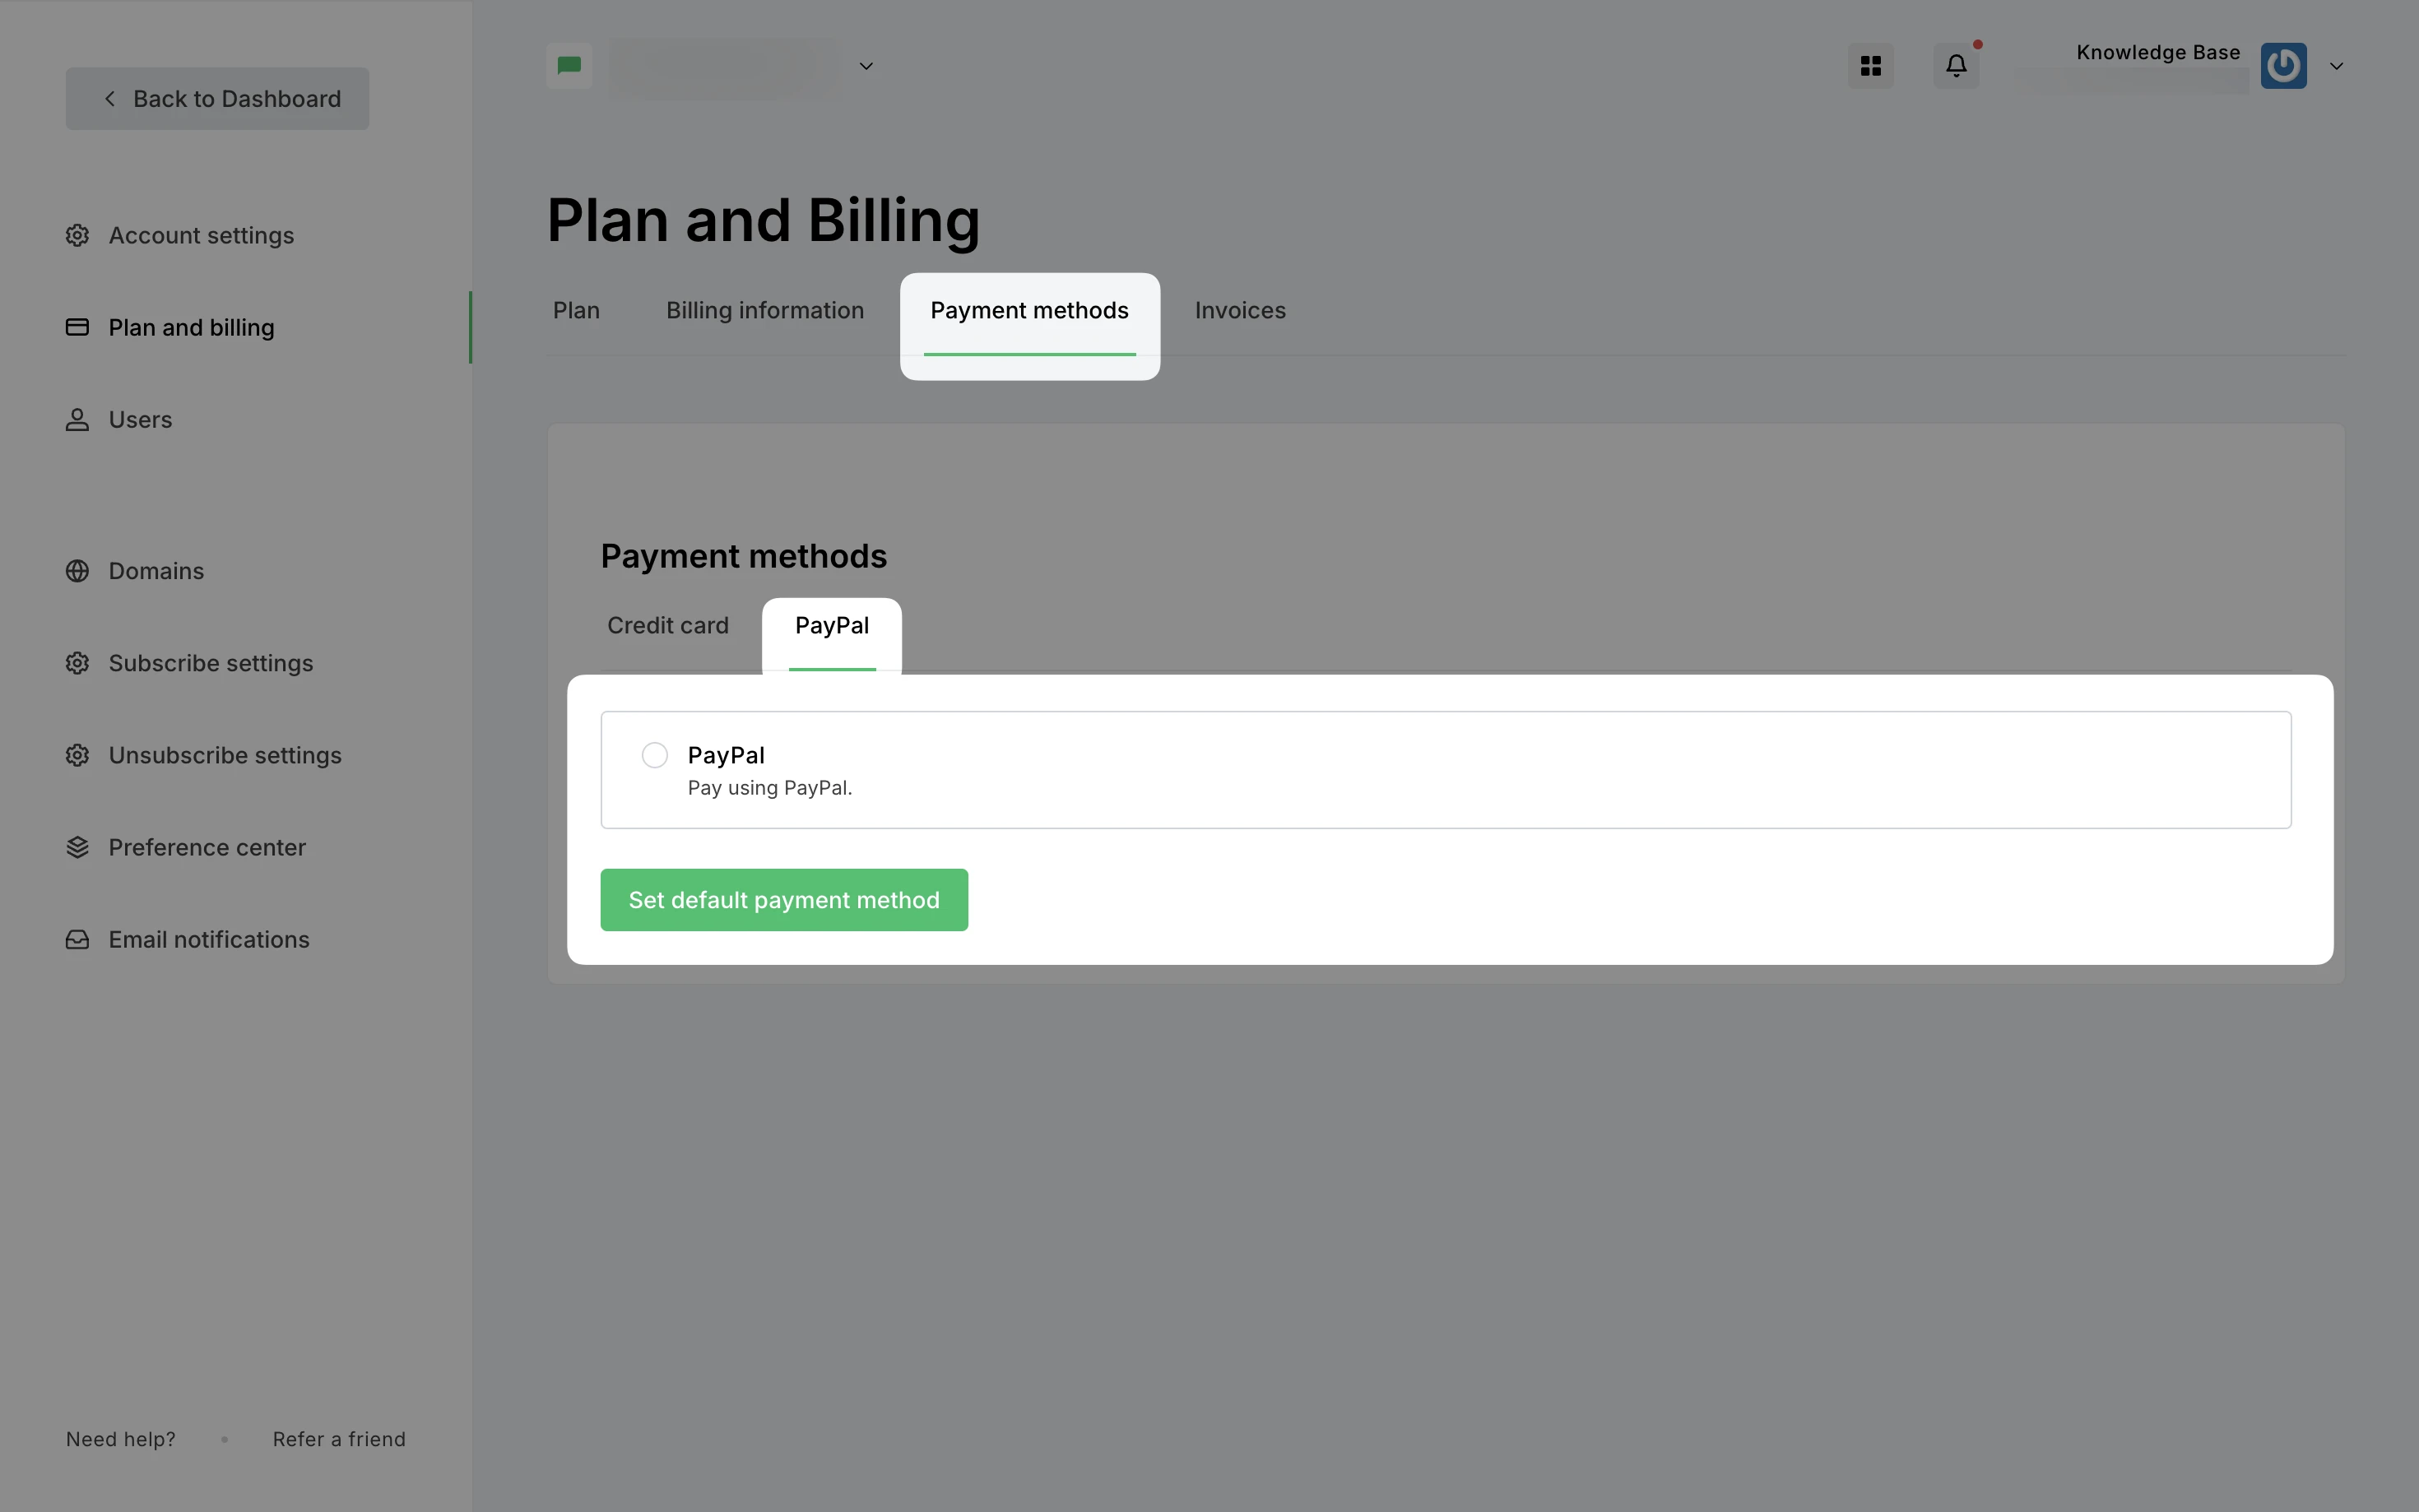2419x1512 pixels.
Task: Select the PayPal radio button
Action: tap(655, 755)
